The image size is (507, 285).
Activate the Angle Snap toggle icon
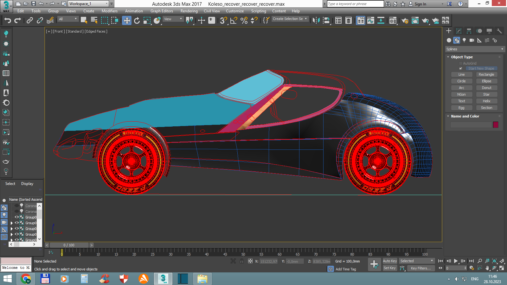pyautogui.click(x=234, y=21)
